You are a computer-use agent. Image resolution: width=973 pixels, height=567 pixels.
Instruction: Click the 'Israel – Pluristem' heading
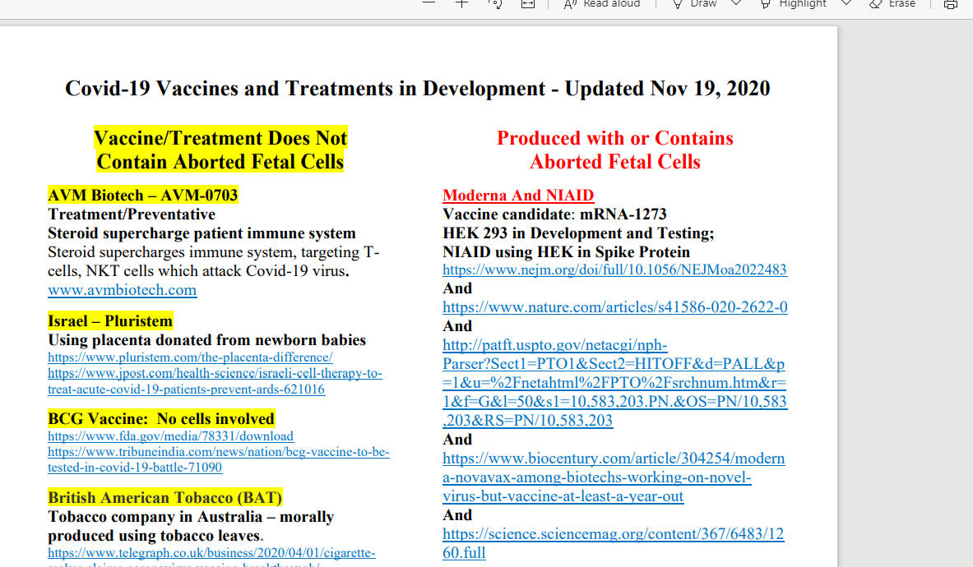click(110, 321)
